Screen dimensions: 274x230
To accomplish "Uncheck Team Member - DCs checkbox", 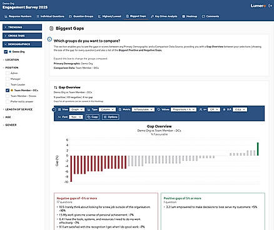I will point(8,90).
